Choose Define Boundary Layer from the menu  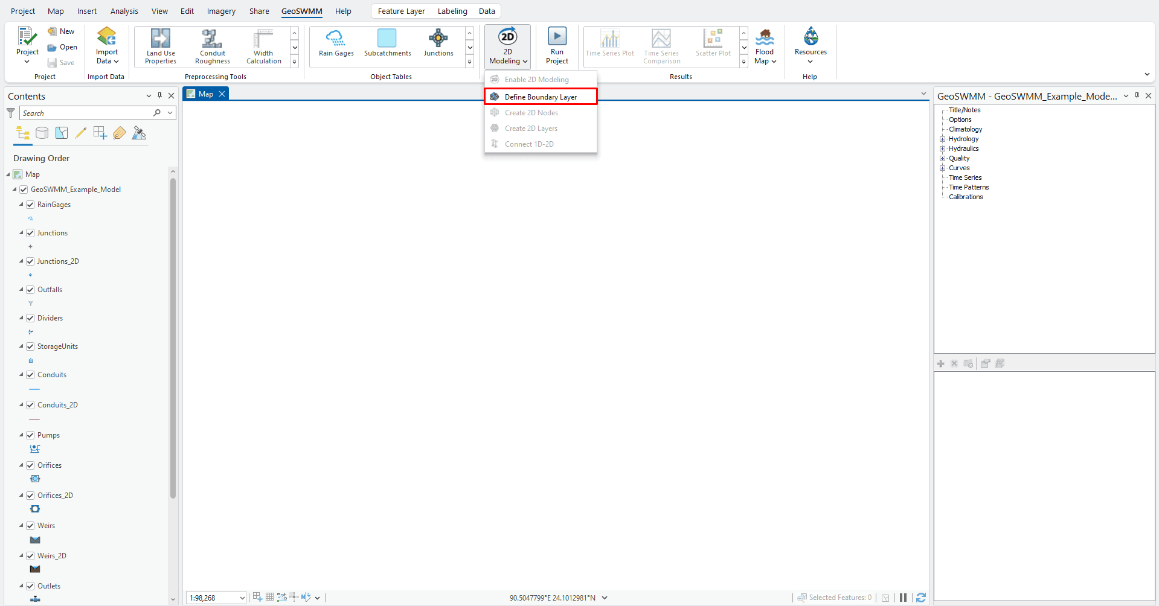pyautogui.click(x=539, y=97)
